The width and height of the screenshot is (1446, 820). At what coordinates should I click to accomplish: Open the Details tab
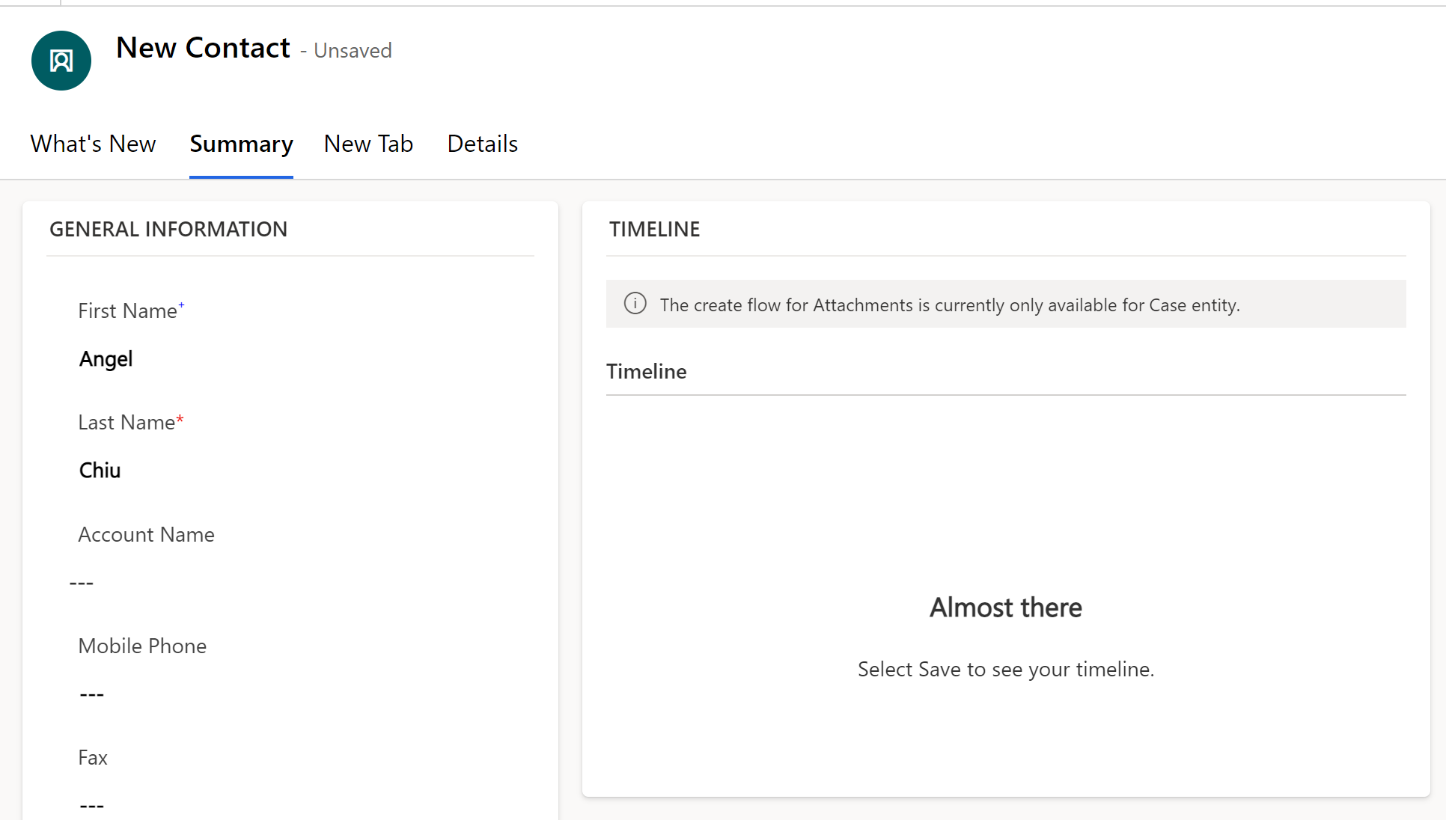point(483,144)
